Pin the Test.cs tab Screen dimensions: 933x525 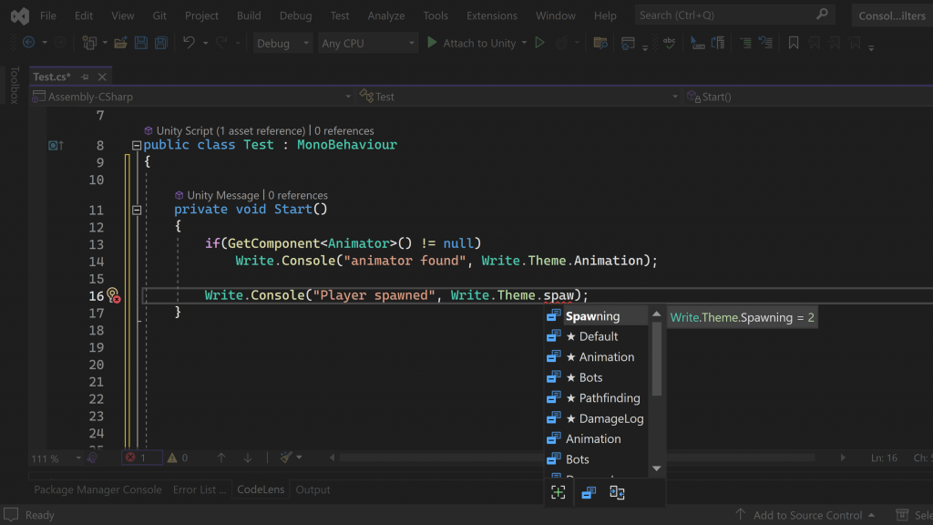[x=85, y=77]
